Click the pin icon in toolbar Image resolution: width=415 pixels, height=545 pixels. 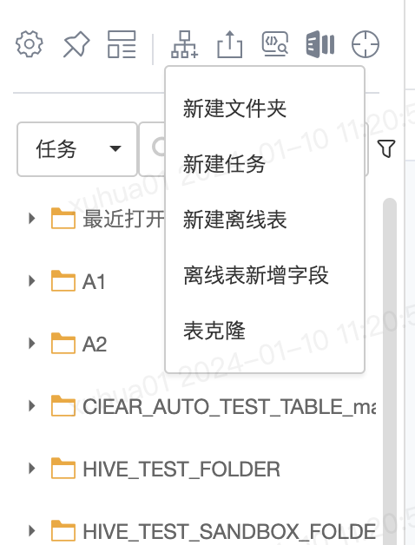point(76,44)
